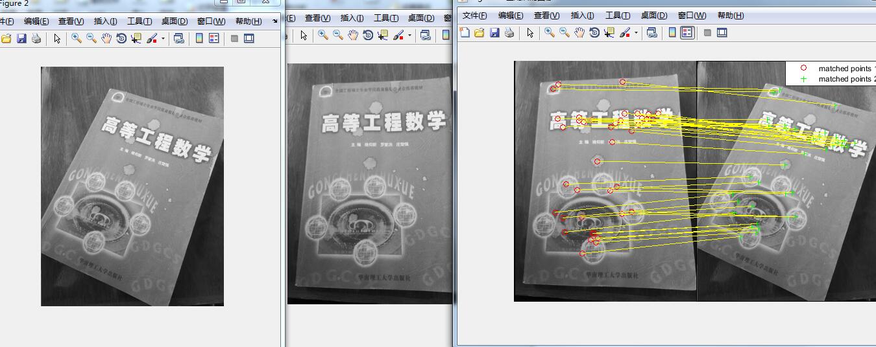Open 插入(I) menu in middle figure window
The image size is (876, 347).
(352, 18)
